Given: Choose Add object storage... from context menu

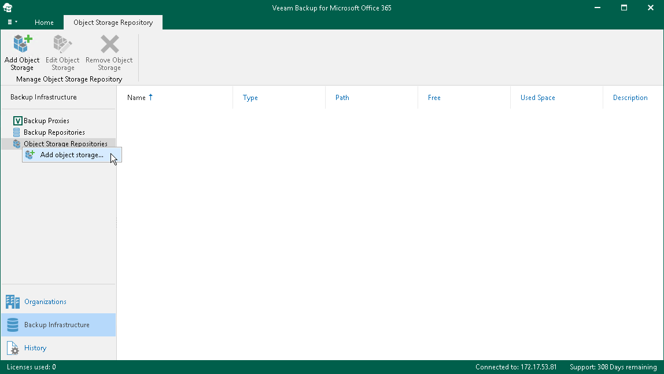Looking at the screenshot, I should point(72,155).
